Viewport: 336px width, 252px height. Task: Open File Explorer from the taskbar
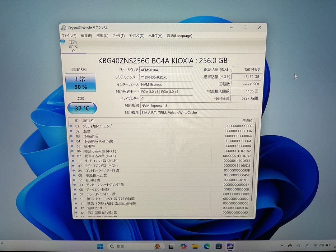coord(195,246)
